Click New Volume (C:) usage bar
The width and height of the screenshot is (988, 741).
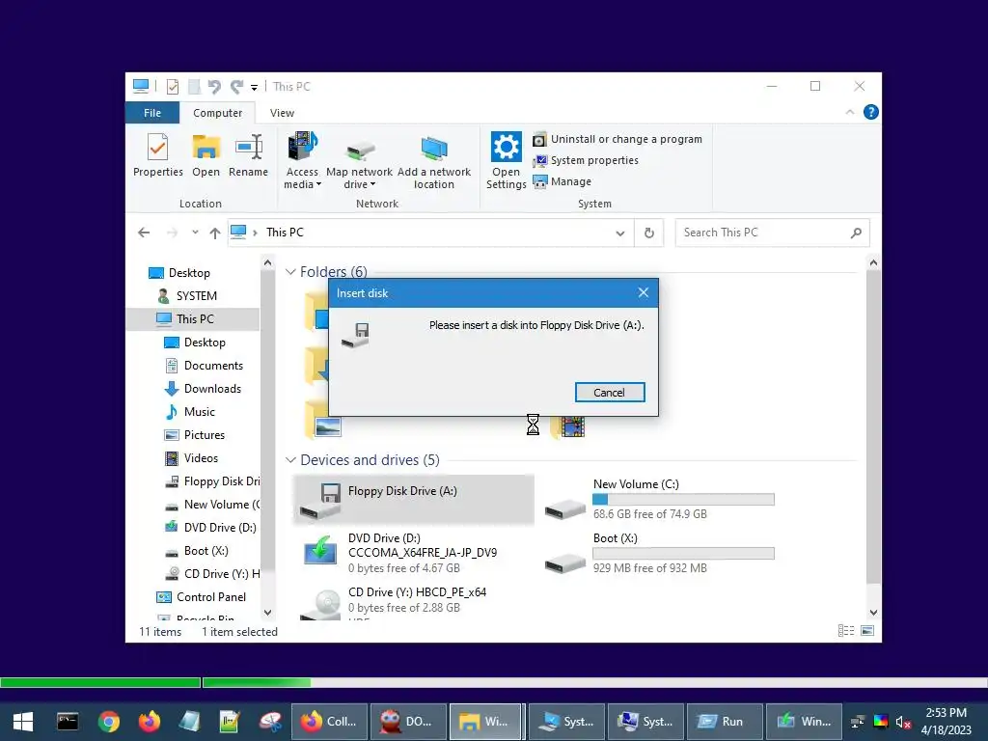[x=683, y=500]
